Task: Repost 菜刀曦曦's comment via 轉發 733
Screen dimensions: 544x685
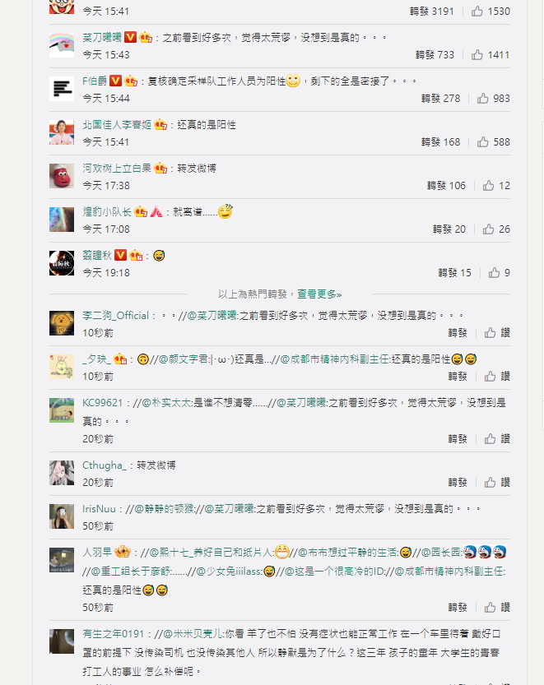Action: click(x=435, y=54)
